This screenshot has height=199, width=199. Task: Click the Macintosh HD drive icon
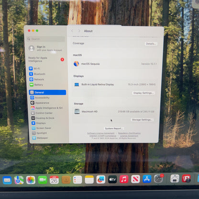point(77,111)
